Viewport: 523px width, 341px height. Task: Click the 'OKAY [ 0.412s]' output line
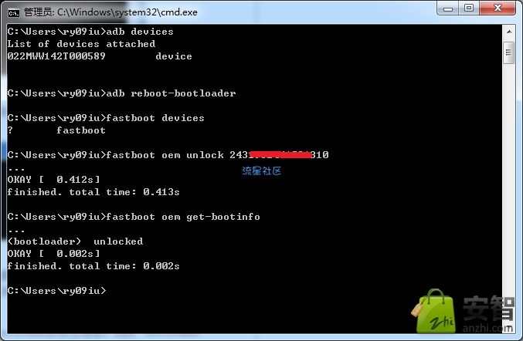54,180
